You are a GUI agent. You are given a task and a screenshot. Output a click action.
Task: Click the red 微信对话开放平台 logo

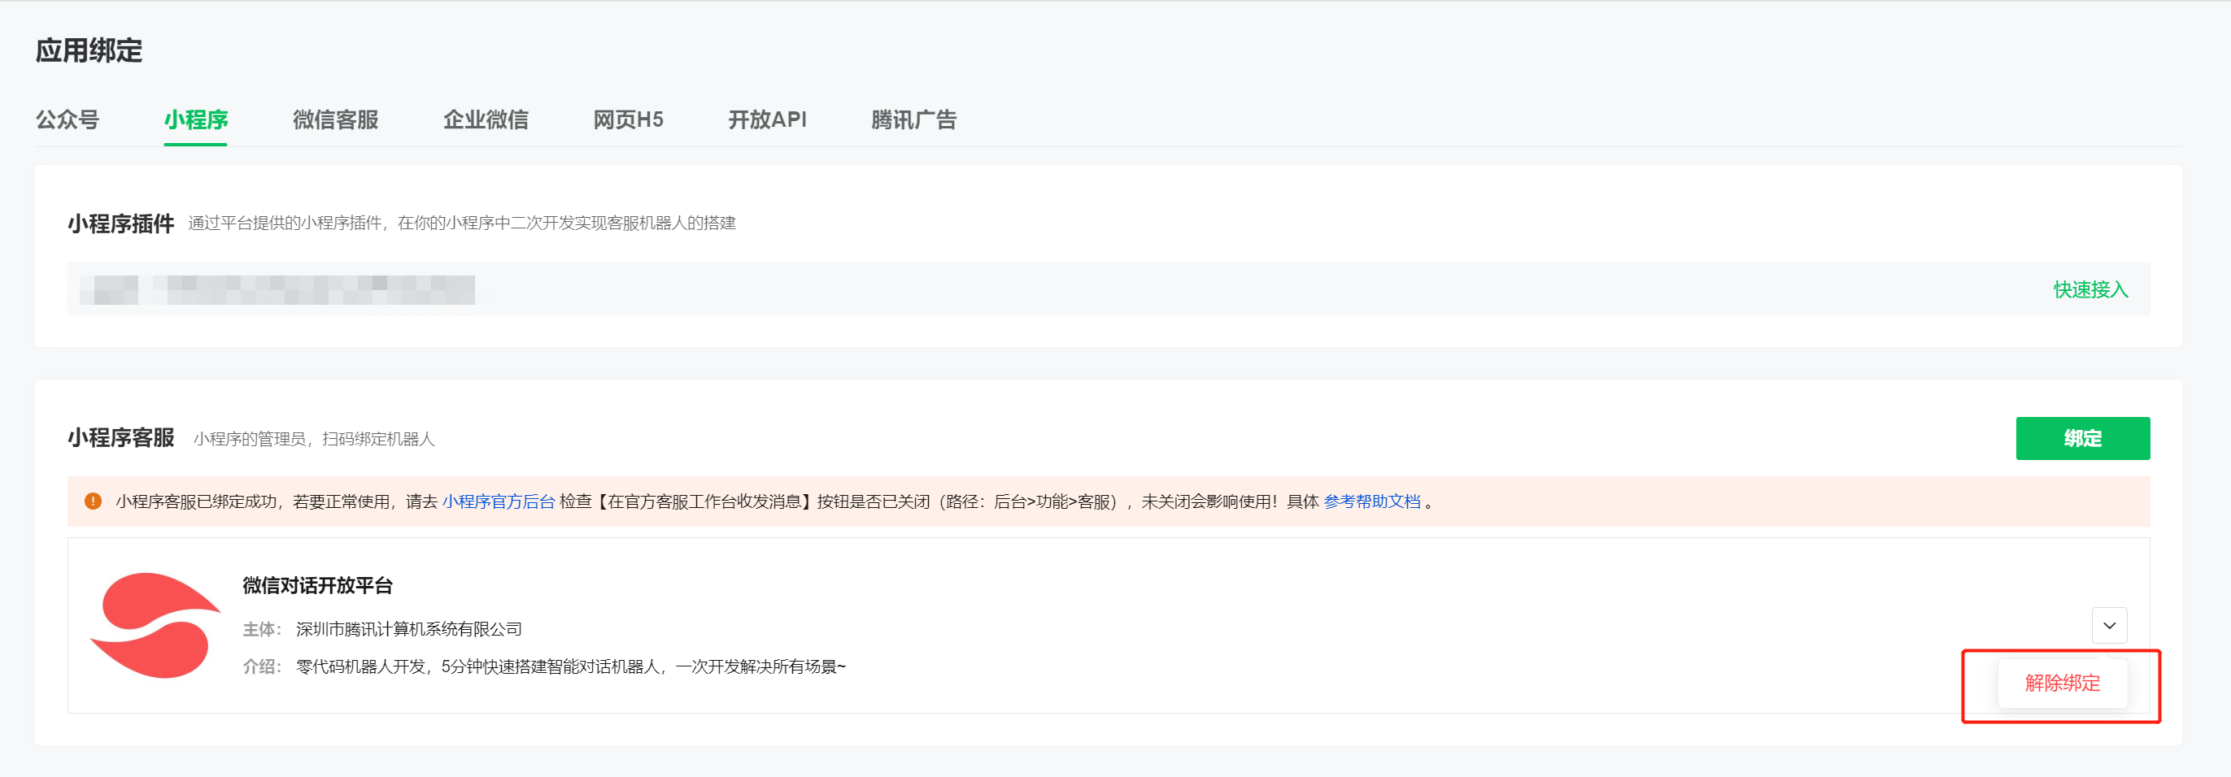(x=155, y=626)
